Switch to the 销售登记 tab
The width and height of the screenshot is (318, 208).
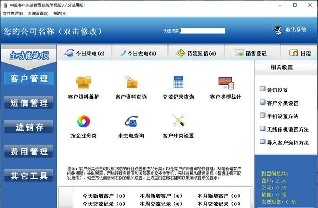pyautogui.click(x=252, y=53)
